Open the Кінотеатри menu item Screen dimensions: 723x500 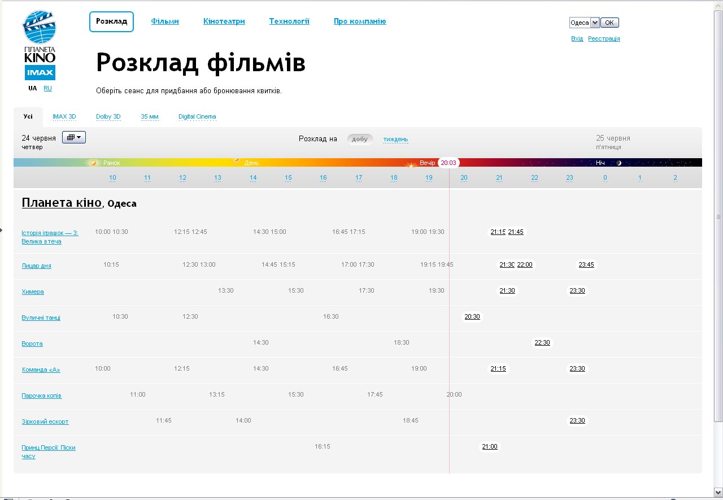[224, 21]
